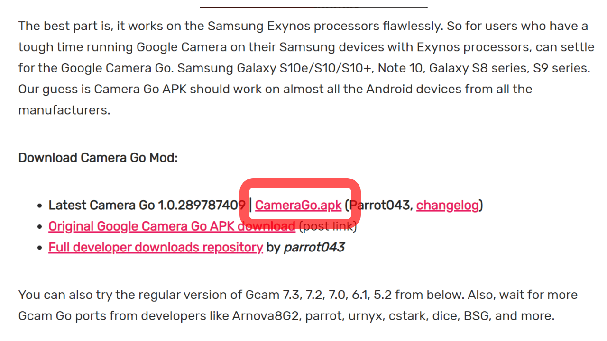
Task: Click the Download Camera Go Mod heading
Action: [x=98, y=157]
